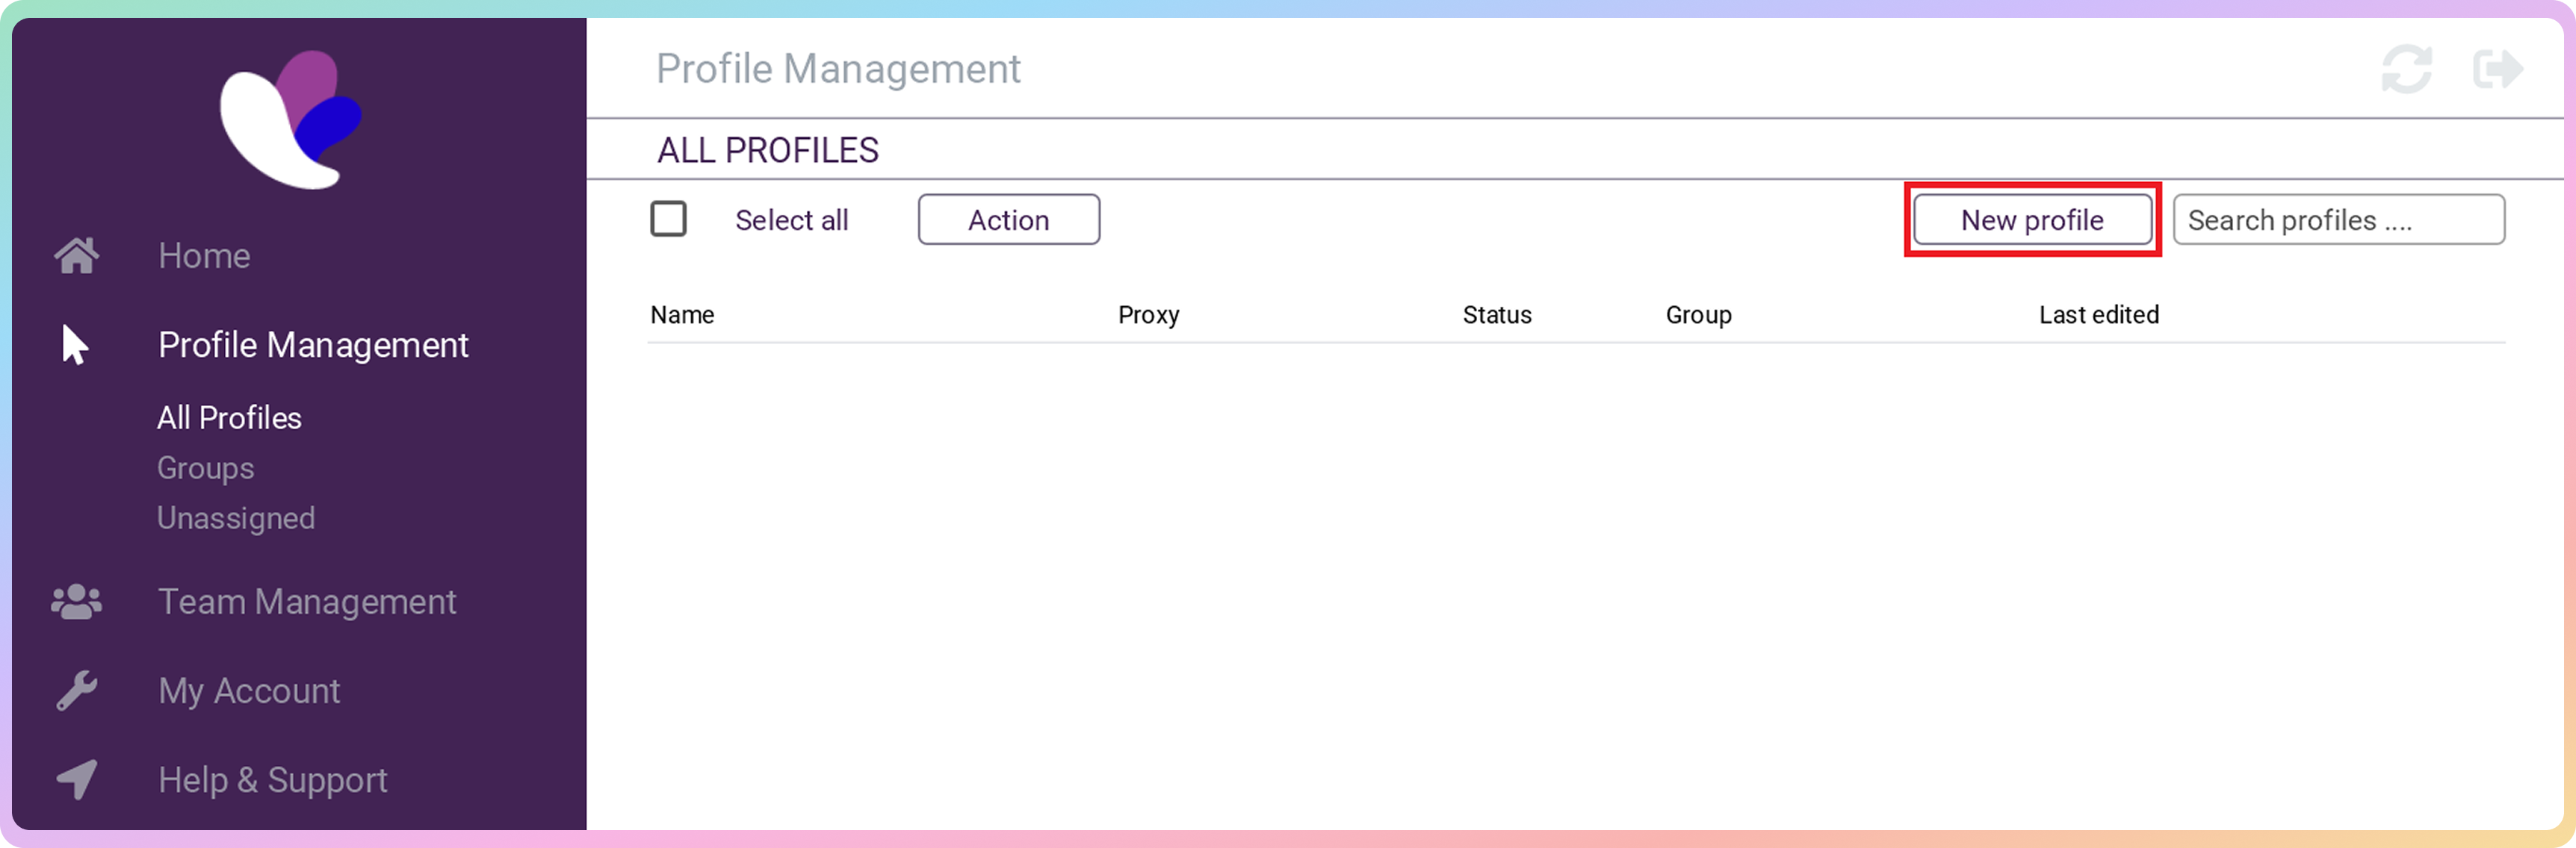Click the My Account wrench icon
The height and width of the screenshot is (848, 2576).
coord(77,690)
